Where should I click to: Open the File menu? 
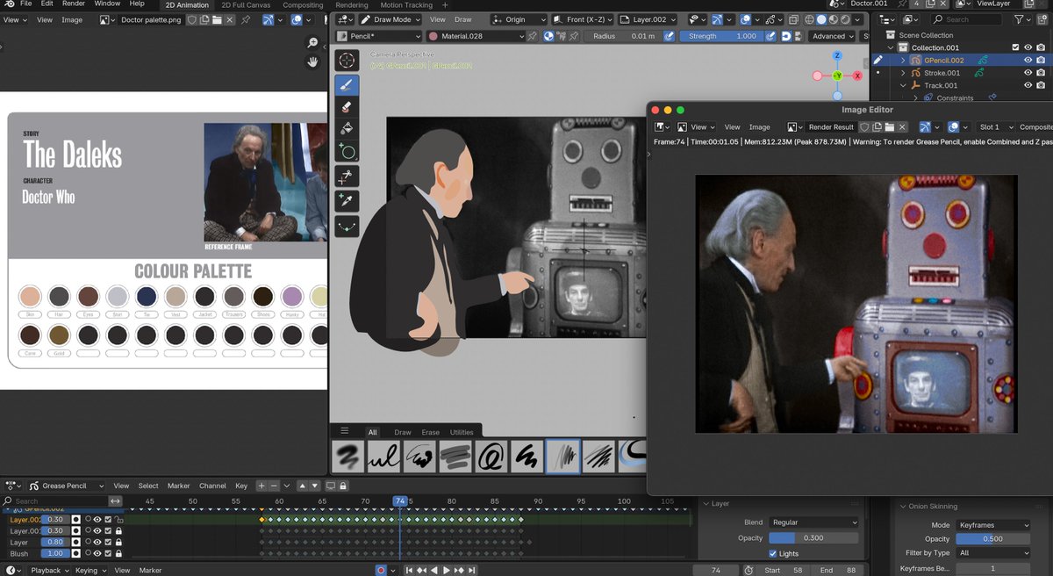pyautogui.click(x=25, y=4)
